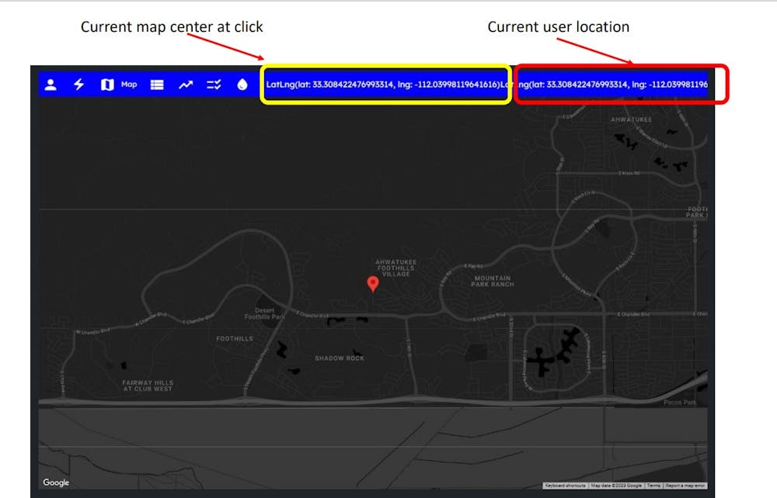Click the Map label in the toolbar
This screenshot has width=777, height=498.
(129, 85)
